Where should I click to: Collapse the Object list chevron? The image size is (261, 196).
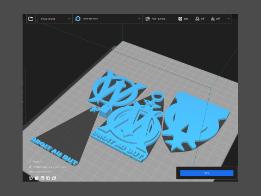(x=30, y=162)
